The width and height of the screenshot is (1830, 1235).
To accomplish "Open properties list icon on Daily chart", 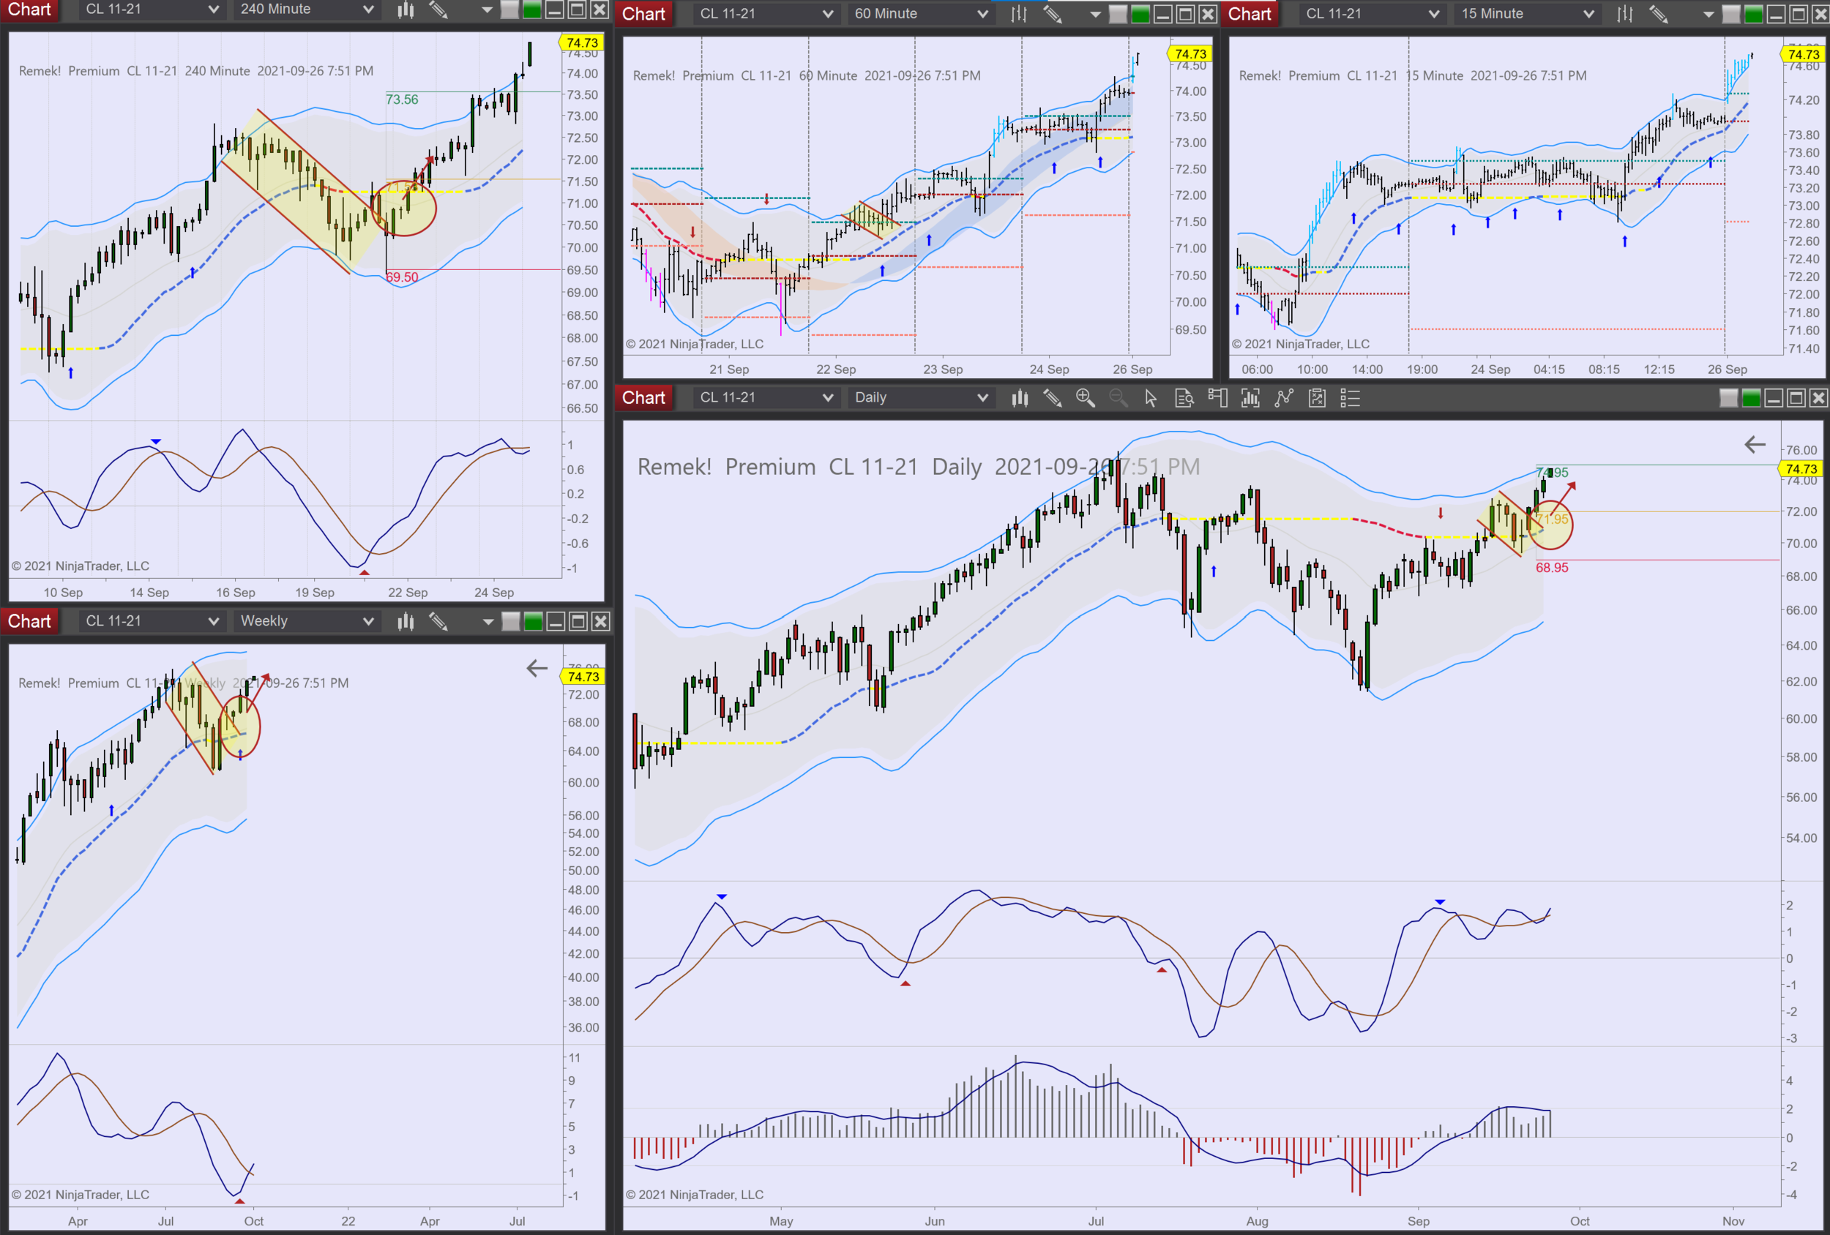I will point(1350,398).
